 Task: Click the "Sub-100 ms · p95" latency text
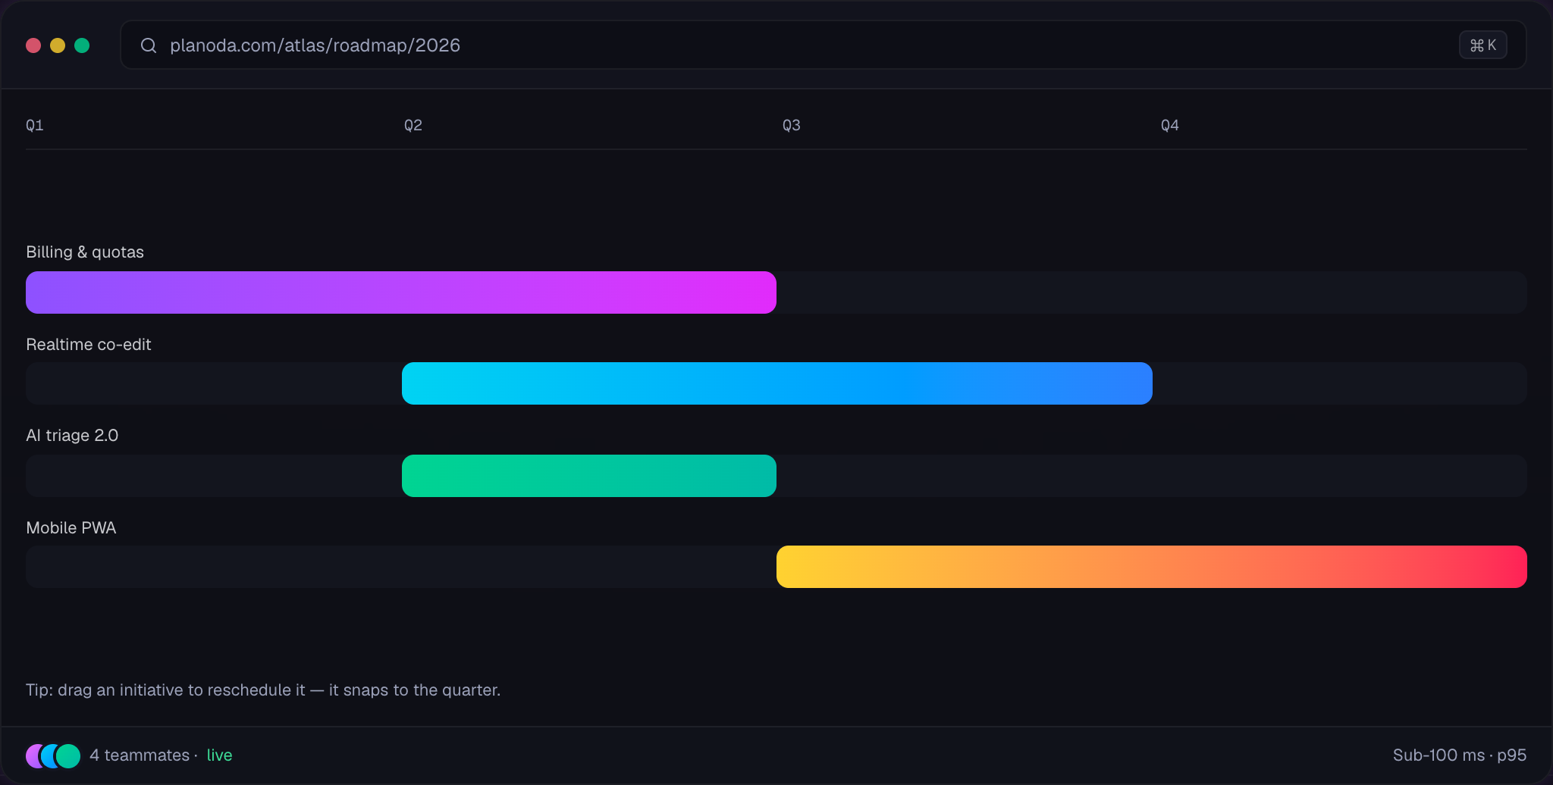tap(1460, 755)
